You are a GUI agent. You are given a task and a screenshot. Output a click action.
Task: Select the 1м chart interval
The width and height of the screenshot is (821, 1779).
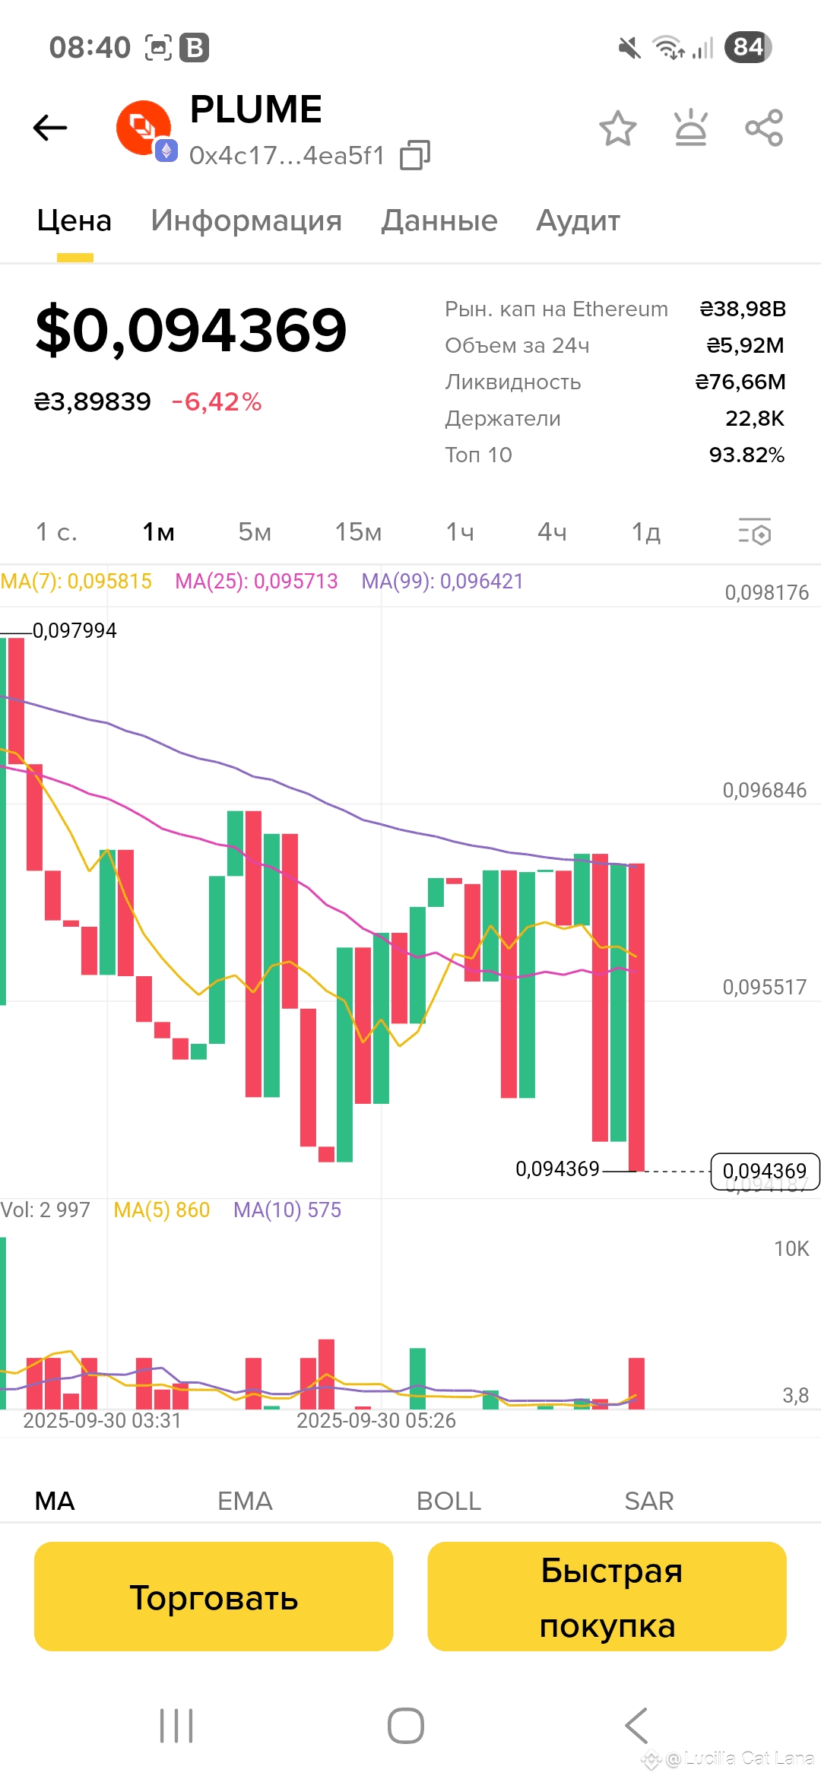coord(158,531)
